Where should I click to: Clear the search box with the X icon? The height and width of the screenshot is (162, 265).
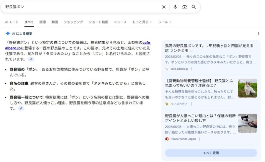[x=164, y=7]
